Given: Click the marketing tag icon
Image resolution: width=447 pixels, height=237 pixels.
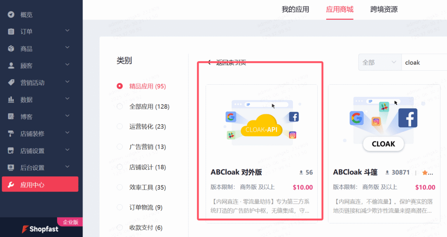Looking at the screenshot, I should [11, 82].
